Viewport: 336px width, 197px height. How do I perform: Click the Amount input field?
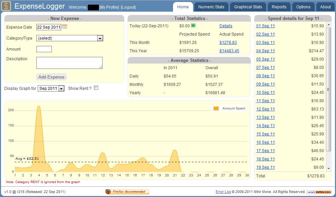[44, 49]
